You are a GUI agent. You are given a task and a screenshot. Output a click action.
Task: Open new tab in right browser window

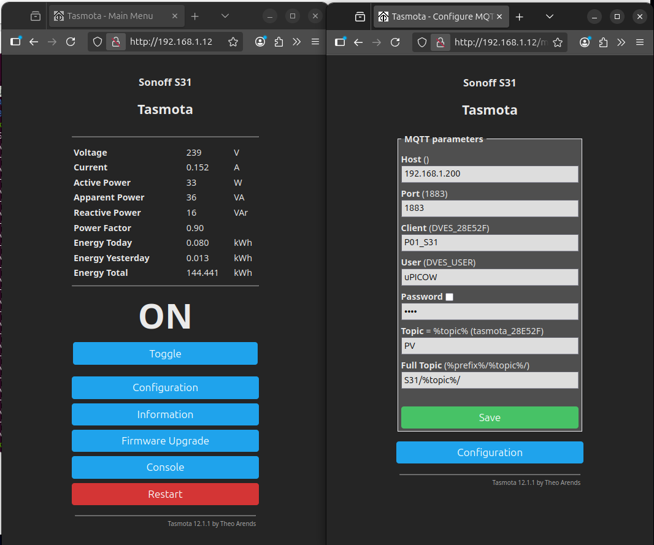tap(520, 17)
